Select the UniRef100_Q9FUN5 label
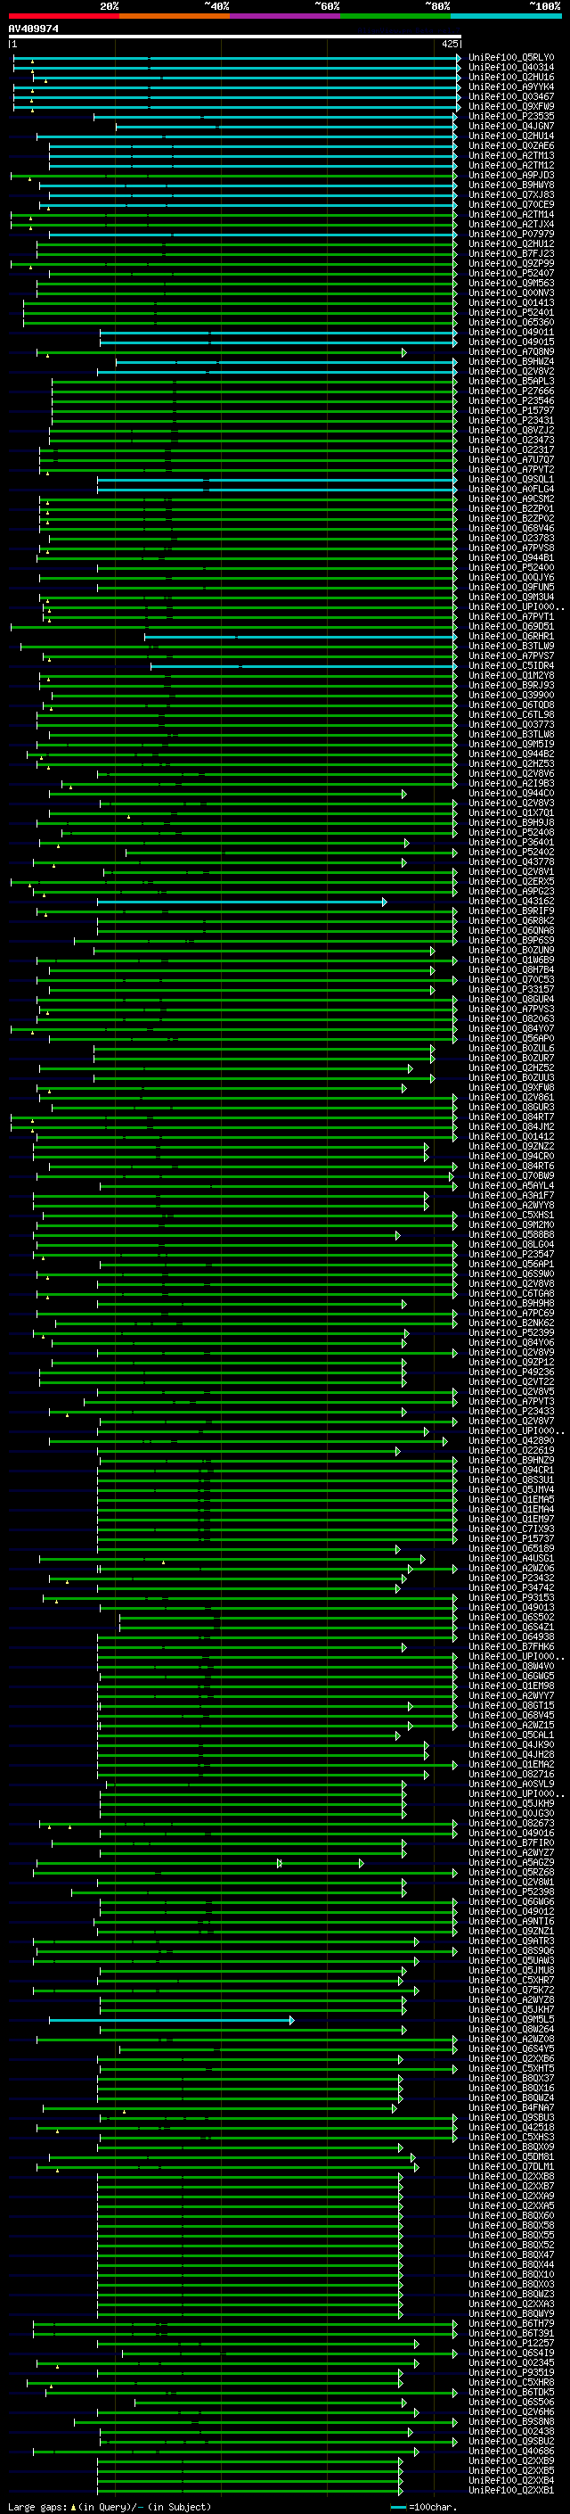The image size is (570, 2514). (511, 588)
